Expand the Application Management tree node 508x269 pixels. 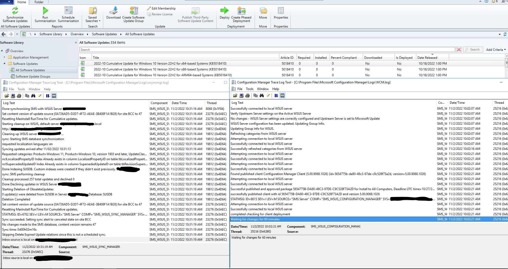[5, 57]
